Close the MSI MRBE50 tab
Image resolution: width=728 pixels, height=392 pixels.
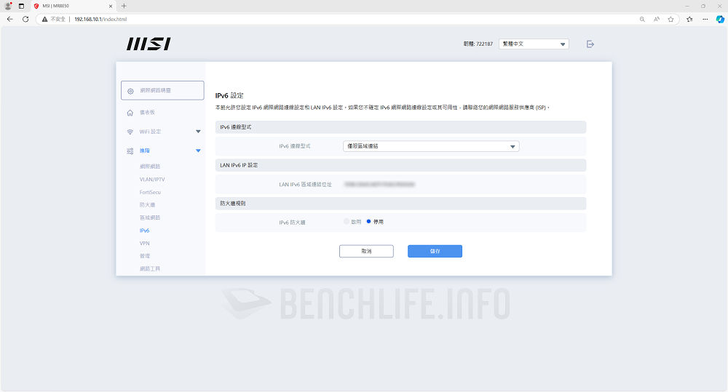(x=111, y=6)
